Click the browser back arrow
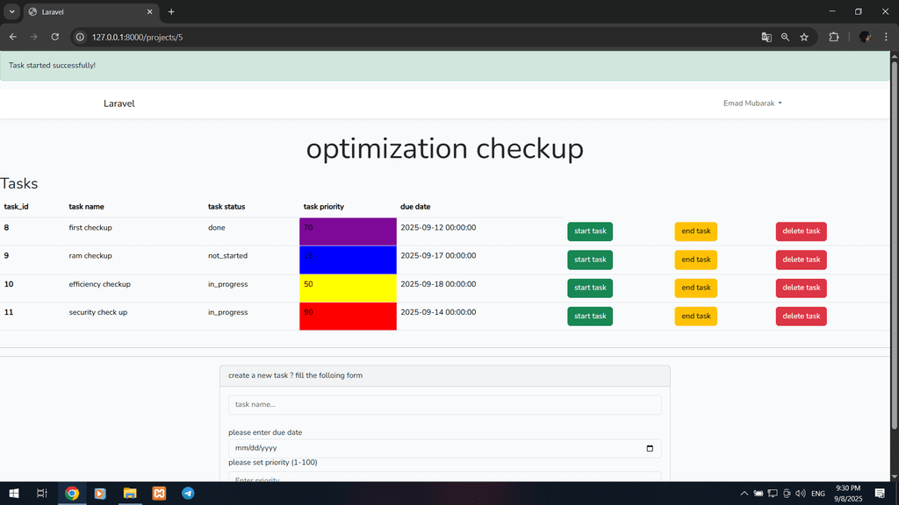The height and width of the screenshot is (505, 899). click(x=13, y=37)
